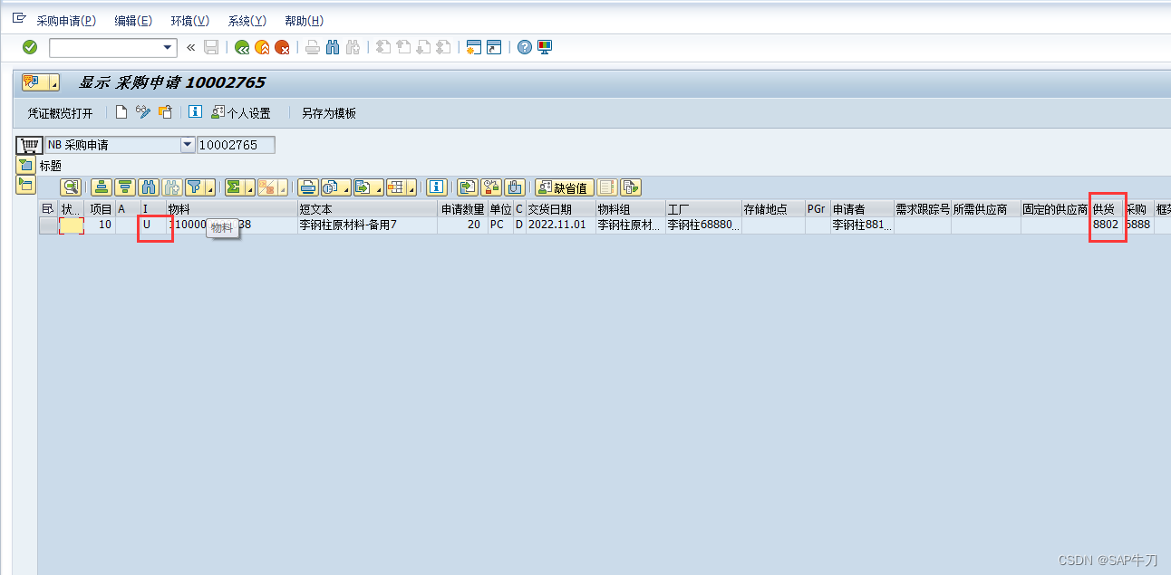
Task: Open the Sigma total dropdown arrow
Action: 250,187
